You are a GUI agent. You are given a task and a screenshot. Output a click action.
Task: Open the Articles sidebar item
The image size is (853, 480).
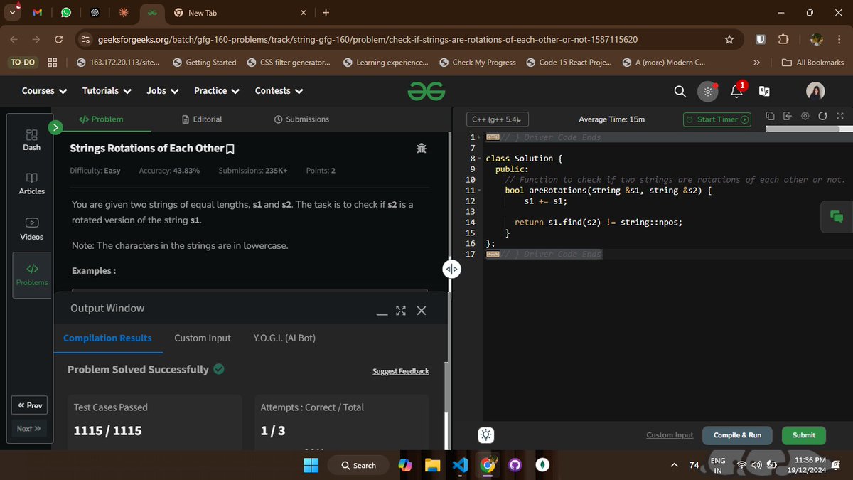coord(32,183)
